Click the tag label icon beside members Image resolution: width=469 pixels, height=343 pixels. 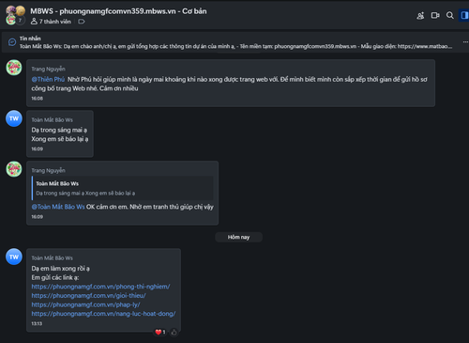coord(82,22)
